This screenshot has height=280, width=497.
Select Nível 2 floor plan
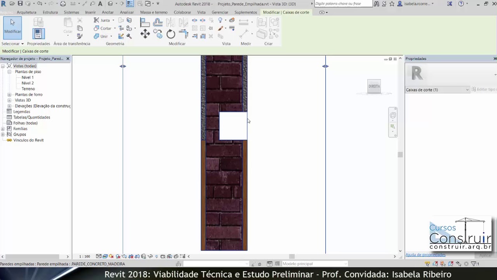(28, 83)
